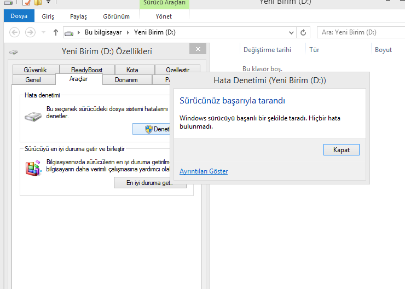The image size is (405, 289).
Task: Switch to the Güvenlik tab
Action: [36, 70]
